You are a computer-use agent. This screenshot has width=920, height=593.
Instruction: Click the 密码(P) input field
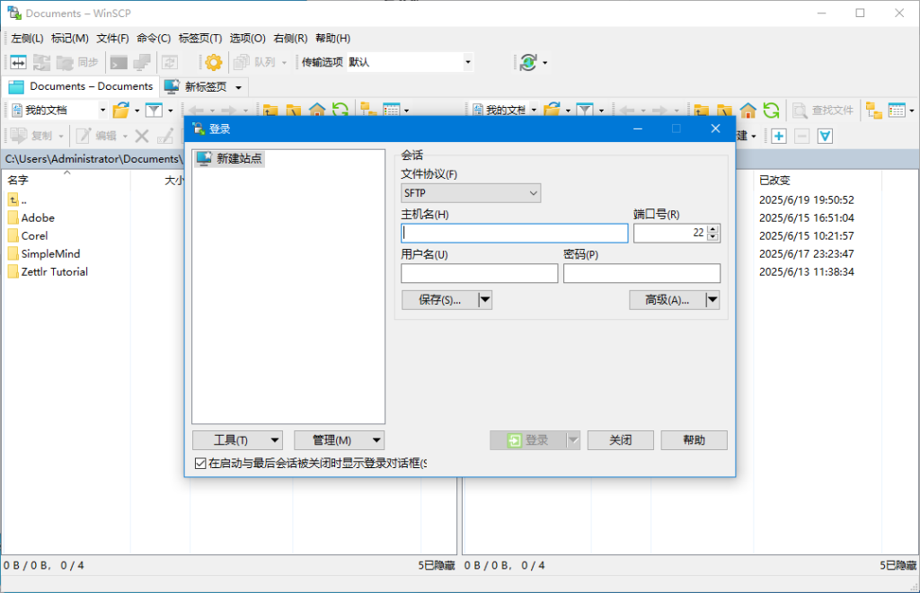coord(641,273)
